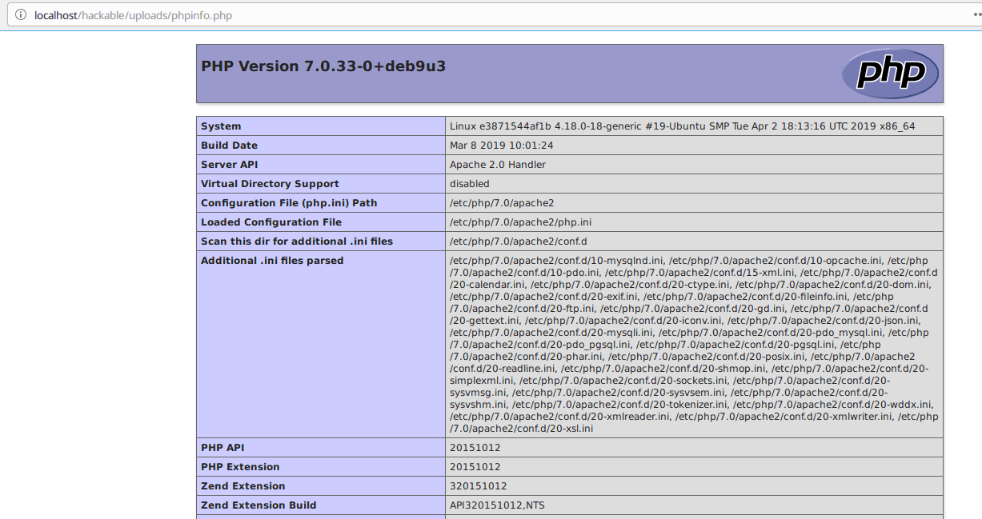Click the disabled value for Virtual Directory Support
982x519 pixels.
point(470,184)
